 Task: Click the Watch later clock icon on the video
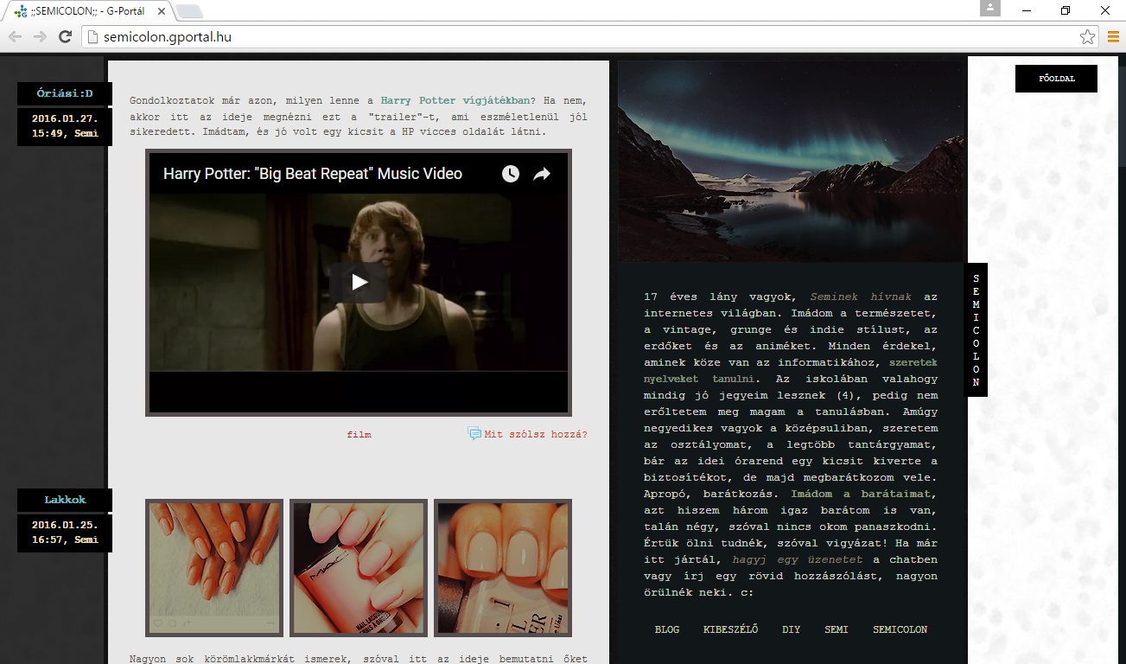coord(511,174)
